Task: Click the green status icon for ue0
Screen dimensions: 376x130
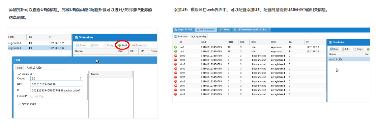Action: point(176,47)
